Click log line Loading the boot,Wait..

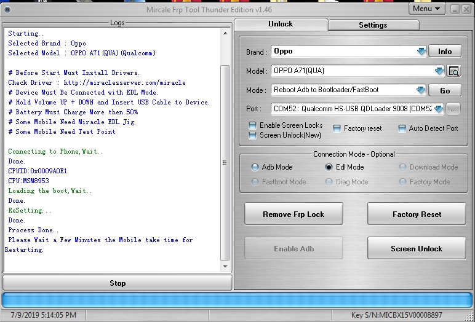click(50, 190)
